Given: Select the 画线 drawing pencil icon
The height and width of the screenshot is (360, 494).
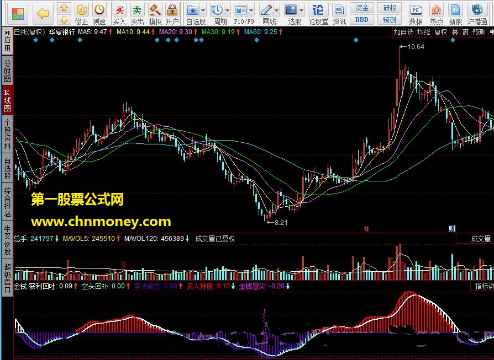Looking at the screenshot, I should [266, 10].
